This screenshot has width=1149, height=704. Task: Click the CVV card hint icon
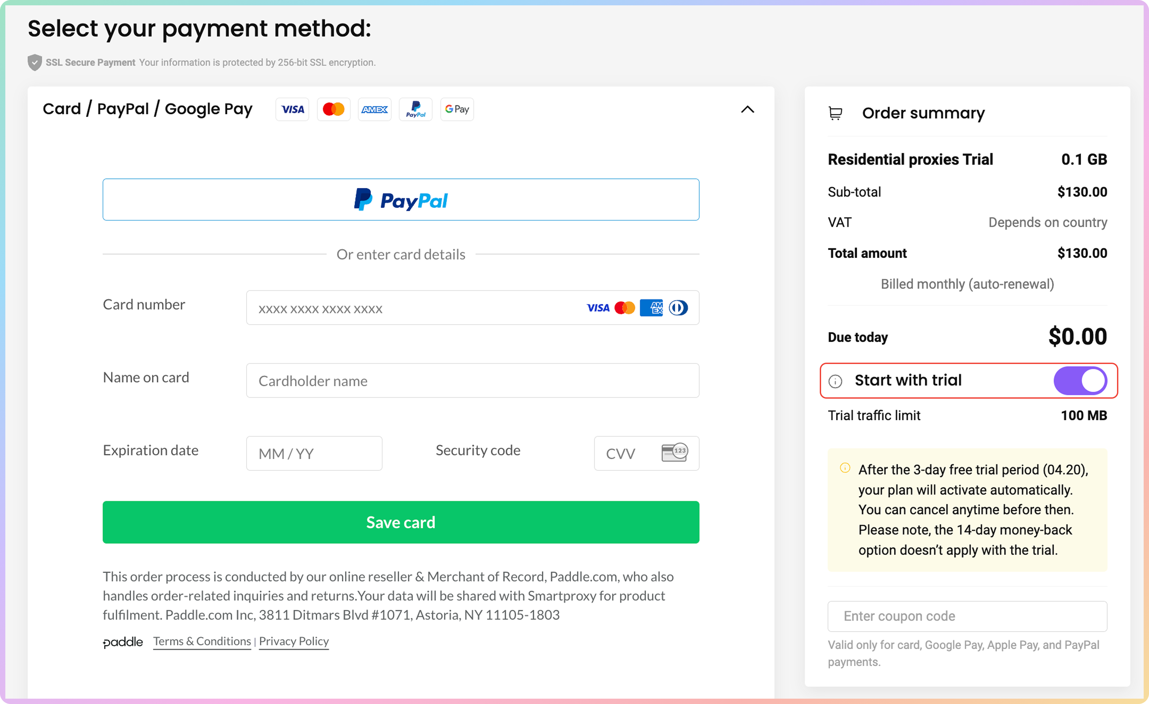click(x=674, y=452)
